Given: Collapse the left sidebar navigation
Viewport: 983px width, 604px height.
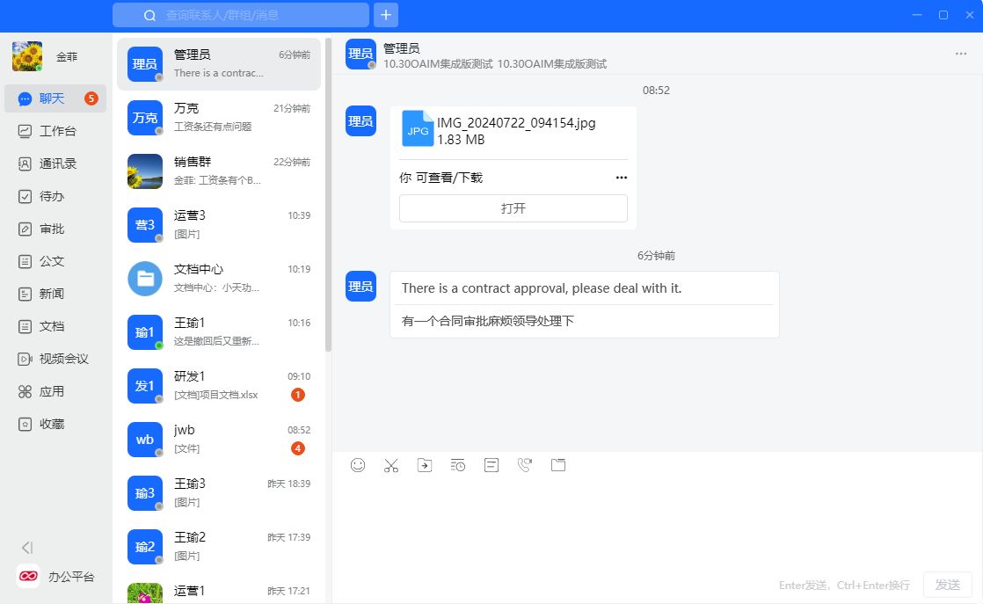Looking at the screenshot, I should tap(27, 547).
